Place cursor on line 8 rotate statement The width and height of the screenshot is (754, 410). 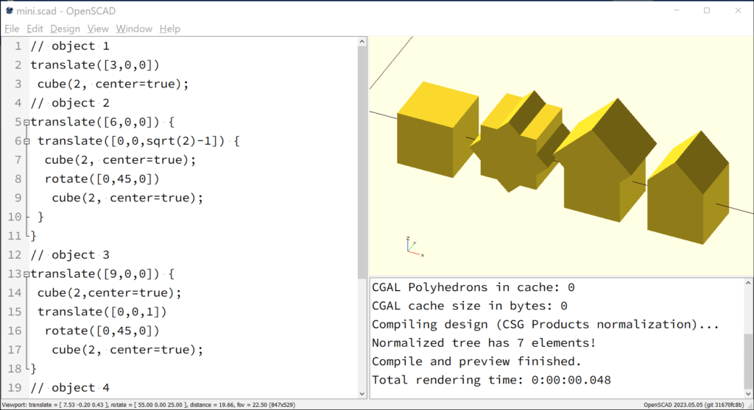click(102, 179)
